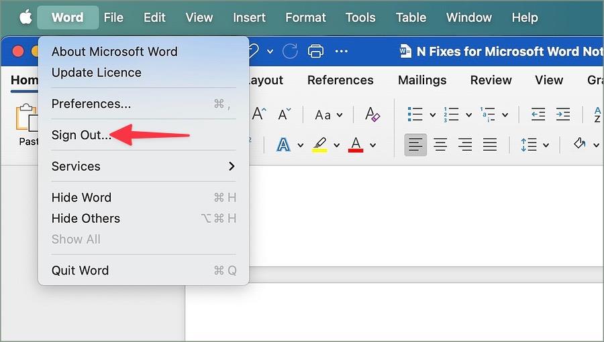Apply the red font color

(356, 145)
